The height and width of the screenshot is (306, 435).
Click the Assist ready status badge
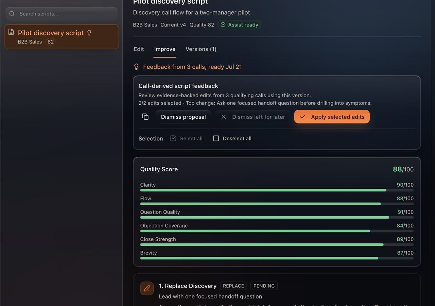click(239, 25)
